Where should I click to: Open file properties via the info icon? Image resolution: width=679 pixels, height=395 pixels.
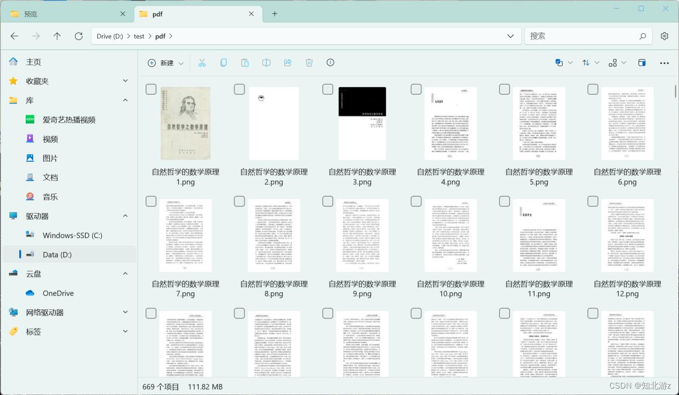[330, 63]
